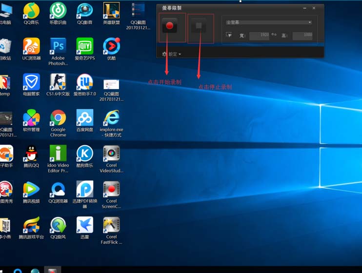Open 爱思助手7.0 desktop shortcut
Screen dimensions: 362x273
pyautogui.click(x=85, y=85)
